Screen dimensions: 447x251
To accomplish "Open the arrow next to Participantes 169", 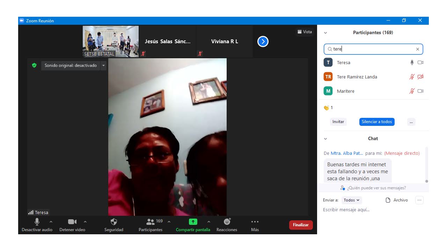I will pos(169,222).
